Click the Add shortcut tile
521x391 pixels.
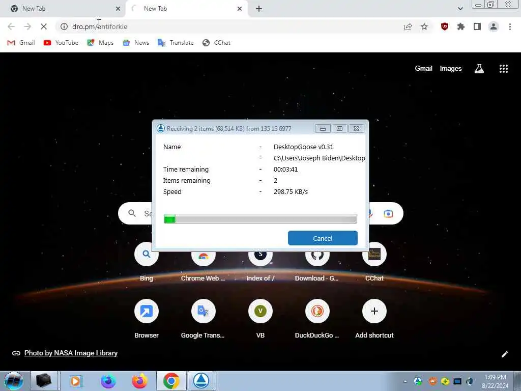374,319
